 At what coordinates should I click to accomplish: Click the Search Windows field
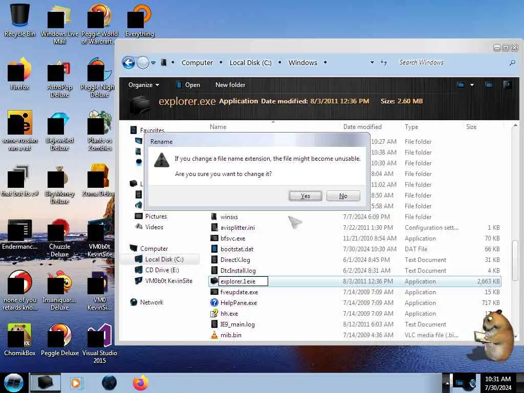tap(451, 62)
